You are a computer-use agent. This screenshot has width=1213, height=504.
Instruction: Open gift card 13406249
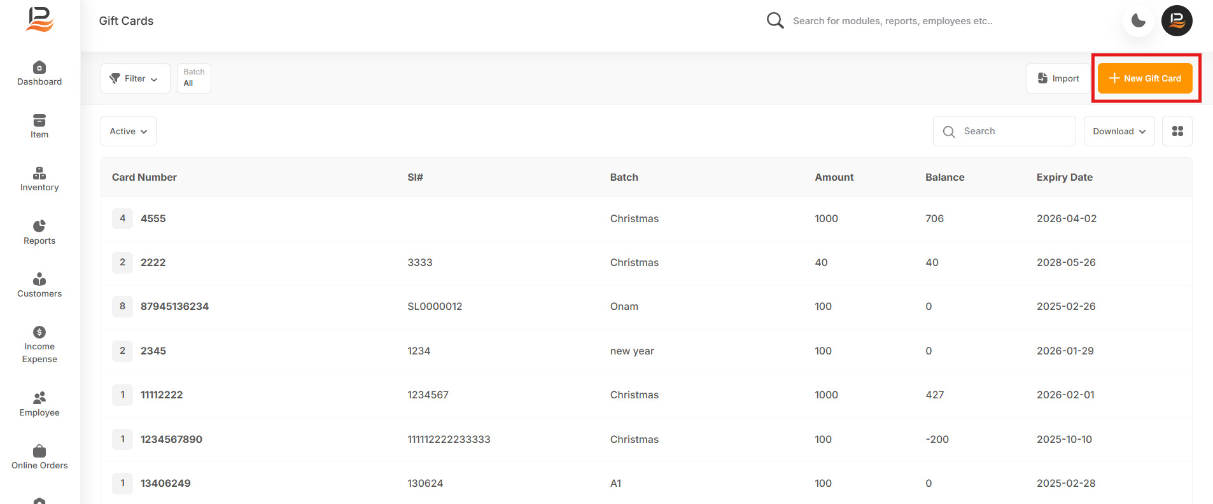[165, 483]
